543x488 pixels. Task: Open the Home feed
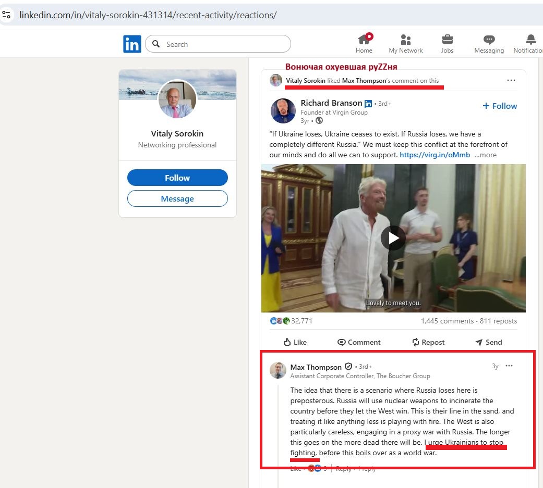[x=364, y=43]
